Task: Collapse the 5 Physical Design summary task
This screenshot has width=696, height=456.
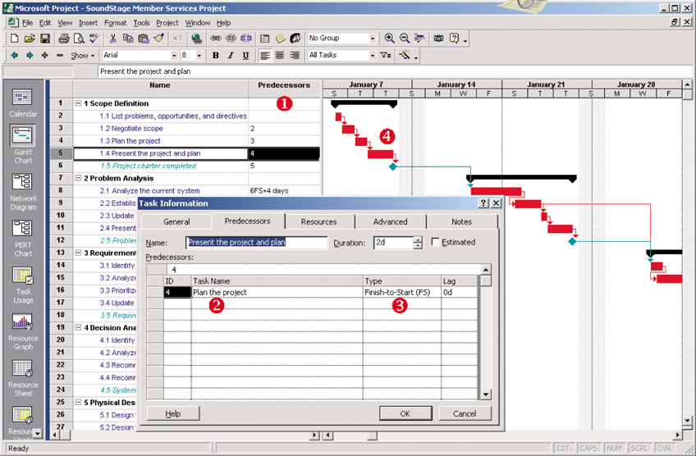Action: pyautogui.click(x=78, y=403)
